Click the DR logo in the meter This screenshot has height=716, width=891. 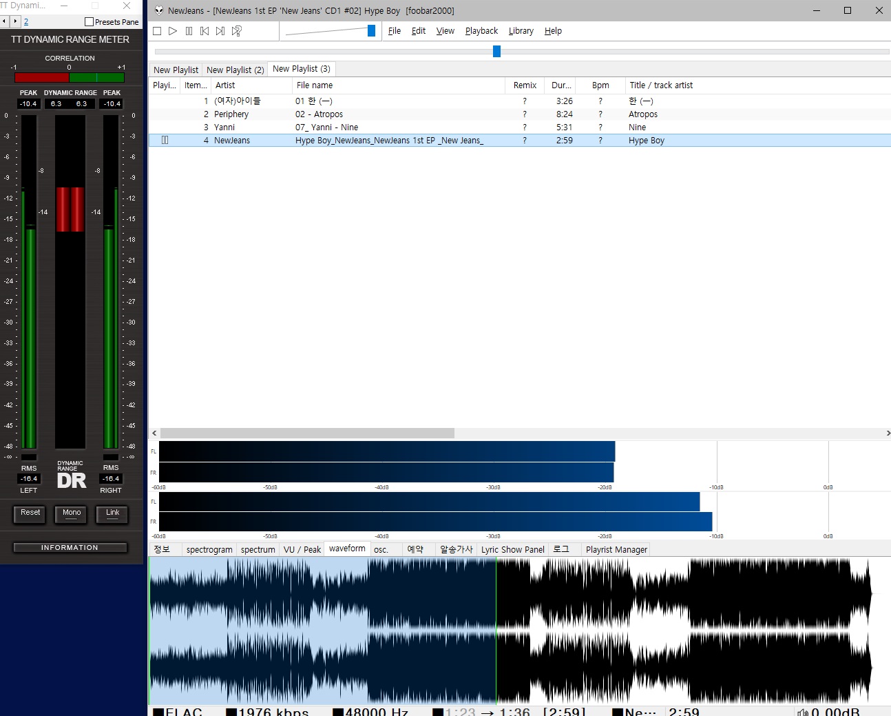[72, 480]
